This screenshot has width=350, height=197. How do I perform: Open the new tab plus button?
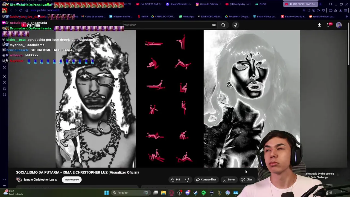pos(320,4)
